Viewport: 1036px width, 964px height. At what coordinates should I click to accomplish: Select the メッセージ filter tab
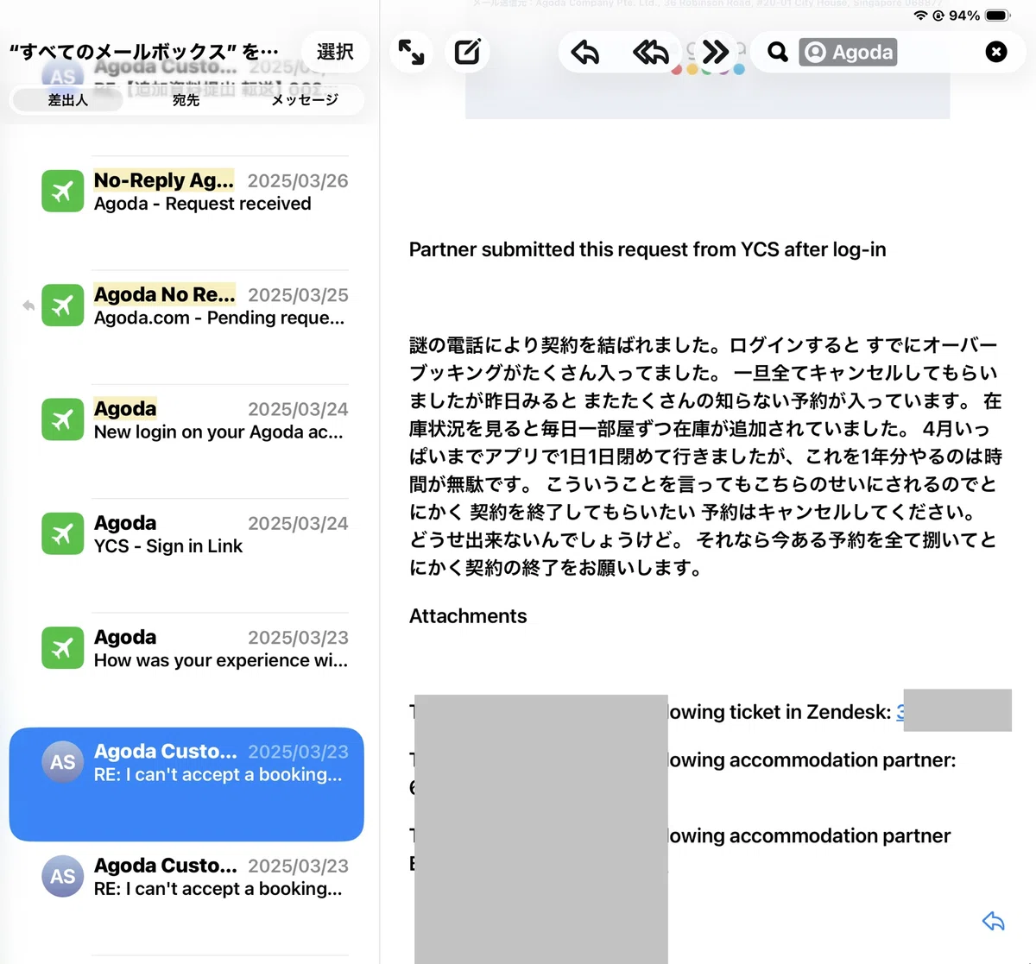pyautogui.click(x=304, y=100)
